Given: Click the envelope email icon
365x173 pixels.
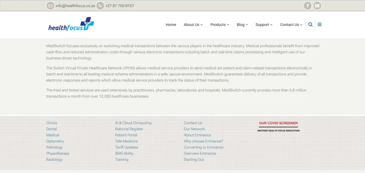Looking at the screenshot, I should click(x=50, y=6).
